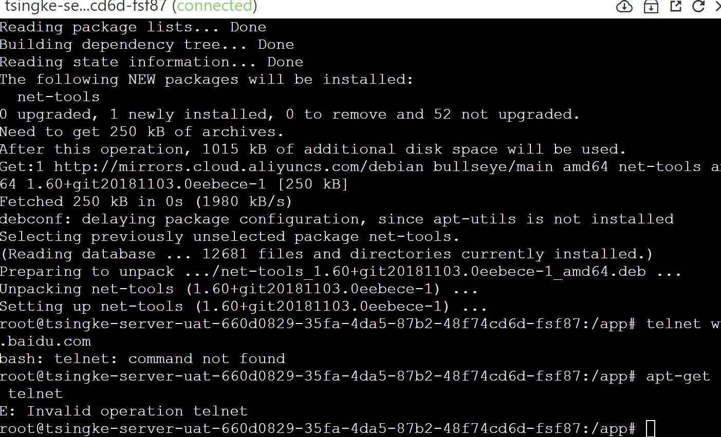
Task: Click the 'Need to get 250 kB' line
Action: point(142,132)
